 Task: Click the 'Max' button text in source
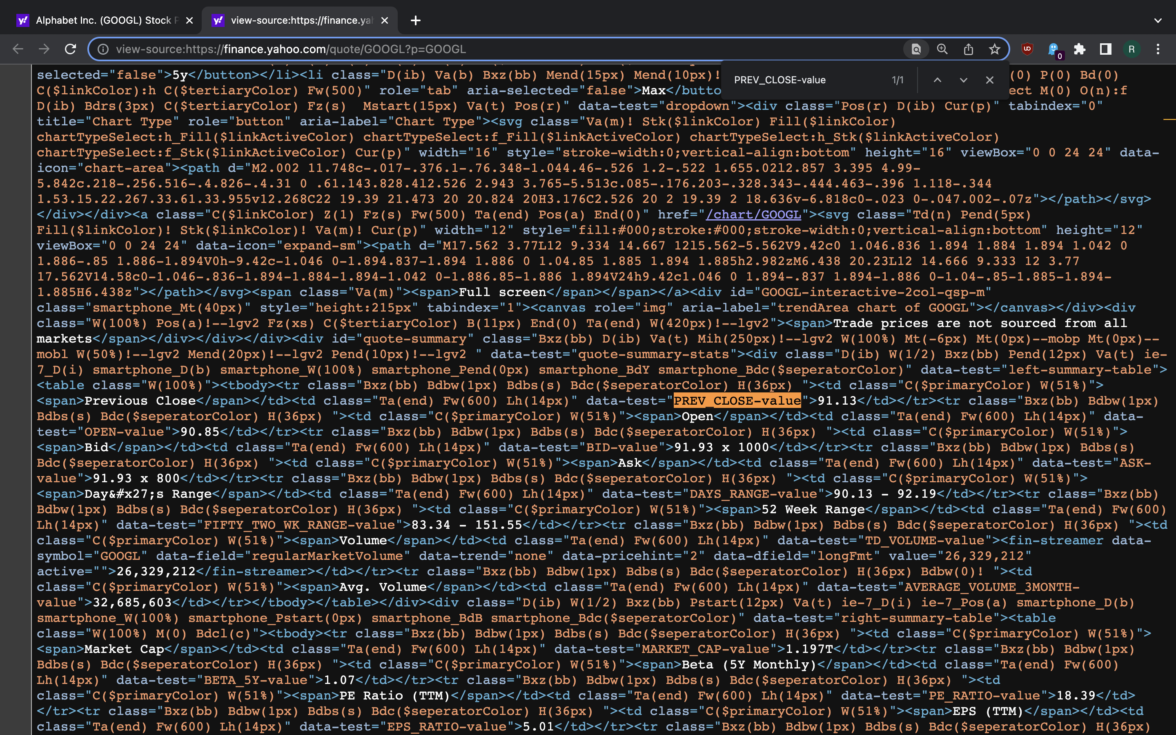pyautogui.click(x=654, y=90)
